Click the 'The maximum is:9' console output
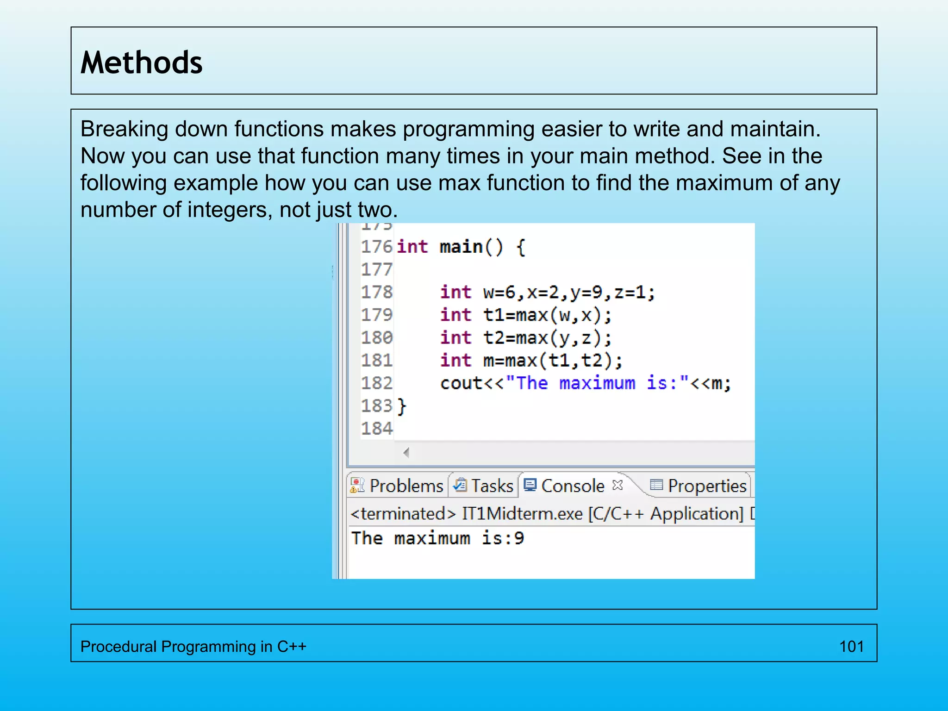This screenshot has width=948, height=711. tap(437, 538)
